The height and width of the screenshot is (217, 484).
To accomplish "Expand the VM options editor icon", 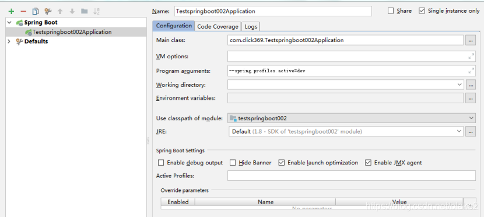I will (x=471, y=57).
